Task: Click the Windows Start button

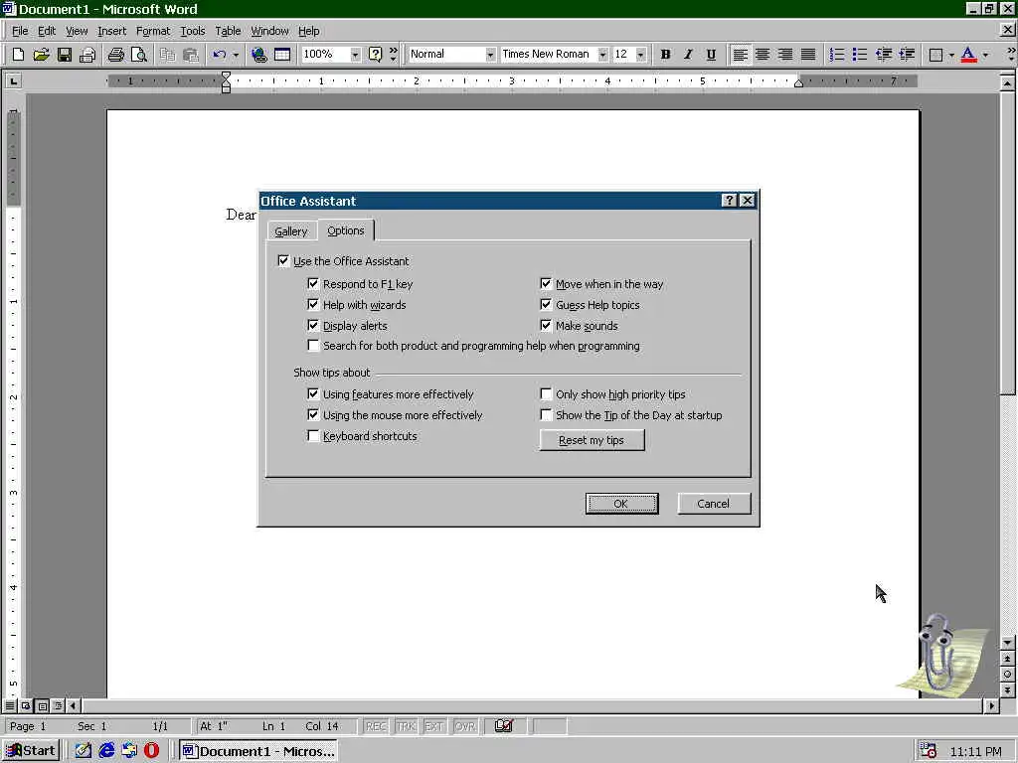Action: click(x=31, y=751)
